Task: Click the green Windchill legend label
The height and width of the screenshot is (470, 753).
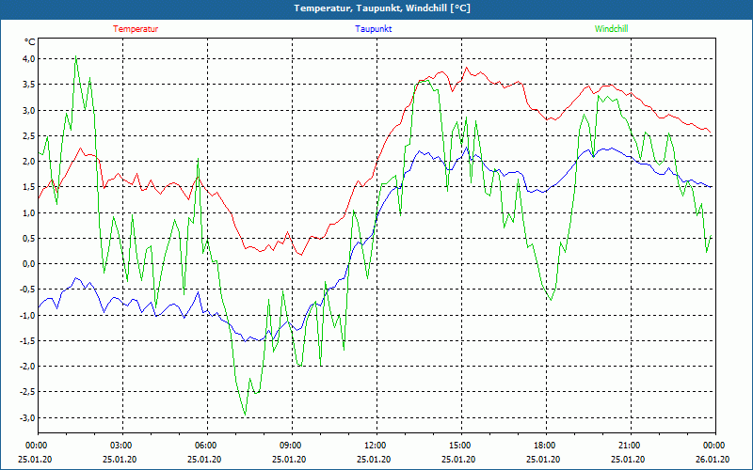Action: pyautogui.click(x=611, y=29)
